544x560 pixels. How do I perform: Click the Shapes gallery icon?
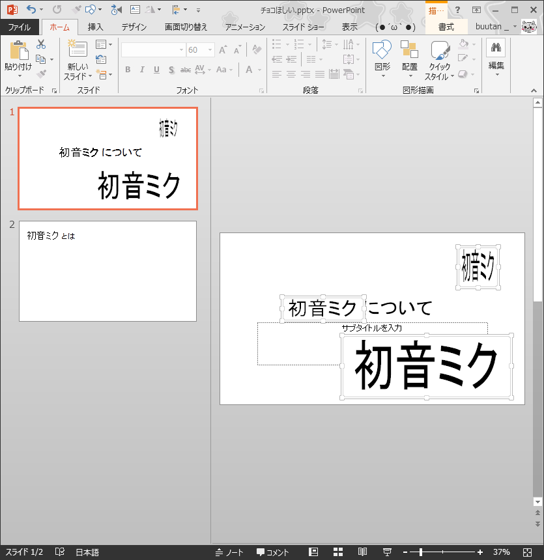(x=382, y=49)
